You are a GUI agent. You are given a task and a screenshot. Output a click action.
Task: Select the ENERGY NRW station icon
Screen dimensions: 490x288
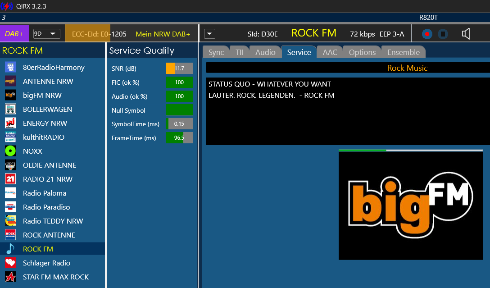coord(10,123)
